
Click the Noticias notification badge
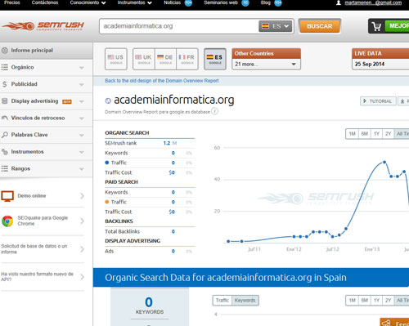pyautogui.click(x=188, y=3)
